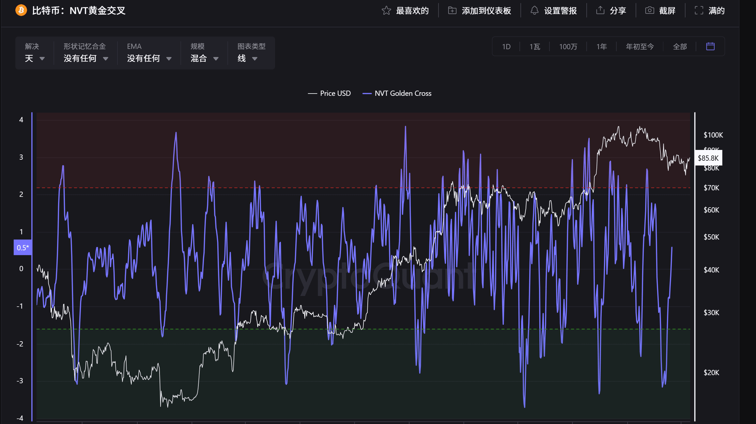Click the screenshot camera icon
756x424 pixels.
[650, 11]
